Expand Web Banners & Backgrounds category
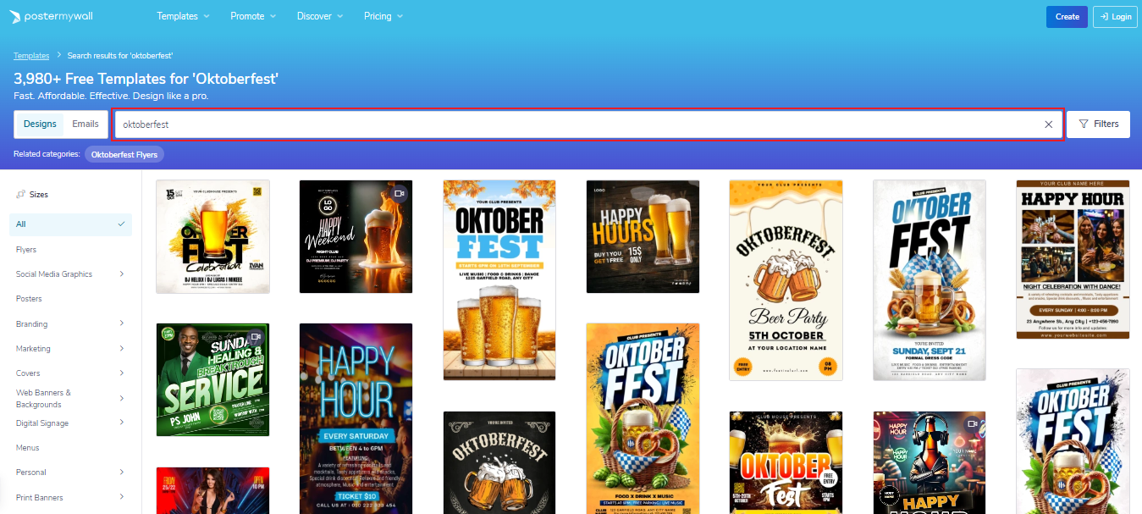1142x514 pixels. pyautogui.click(x=121, y=398)
